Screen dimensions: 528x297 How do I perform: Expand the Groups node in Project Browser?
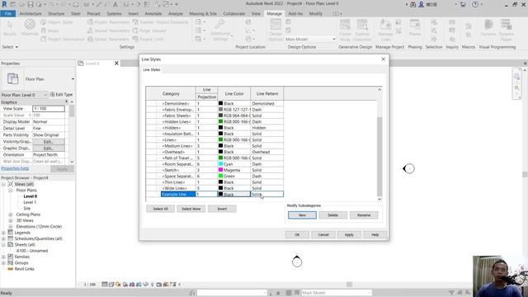(3, 263)
